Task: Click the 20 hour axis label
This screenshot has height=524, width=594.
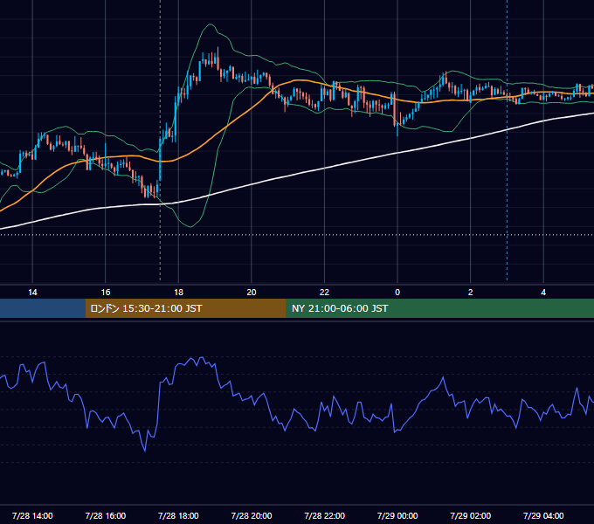Action: coord(252,293)
